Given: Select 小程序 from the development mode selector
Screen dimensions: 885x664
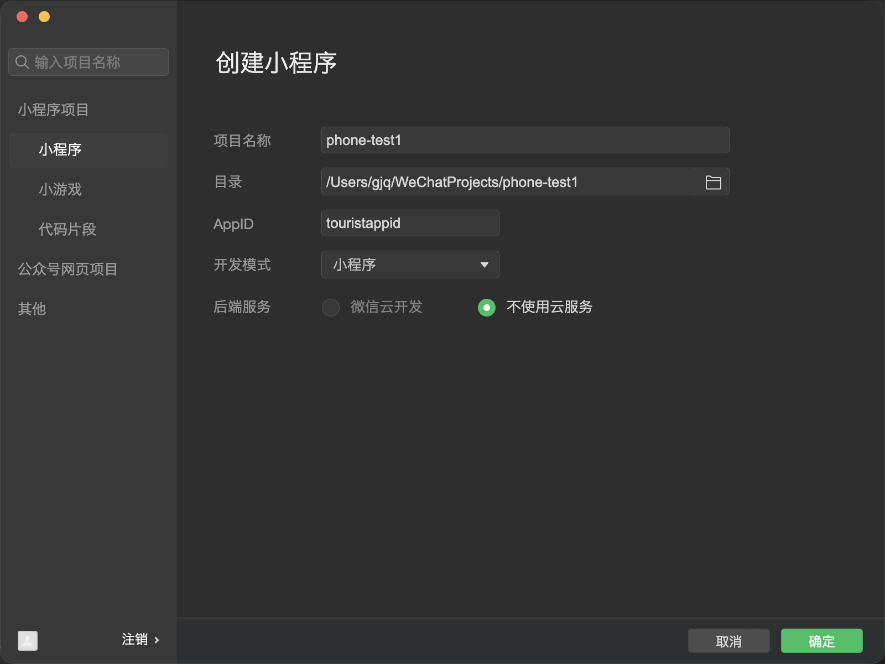Looking at the screenshot, I should tap(409, 264).
